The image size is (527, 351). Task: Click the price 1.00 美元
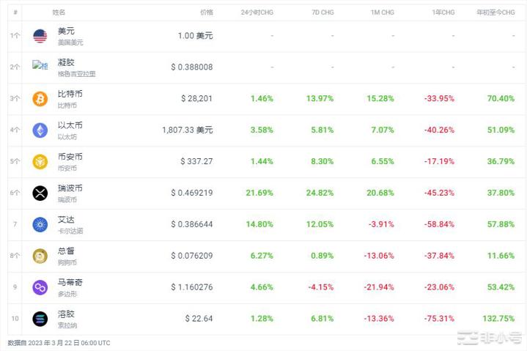click(x=195, y=36)
